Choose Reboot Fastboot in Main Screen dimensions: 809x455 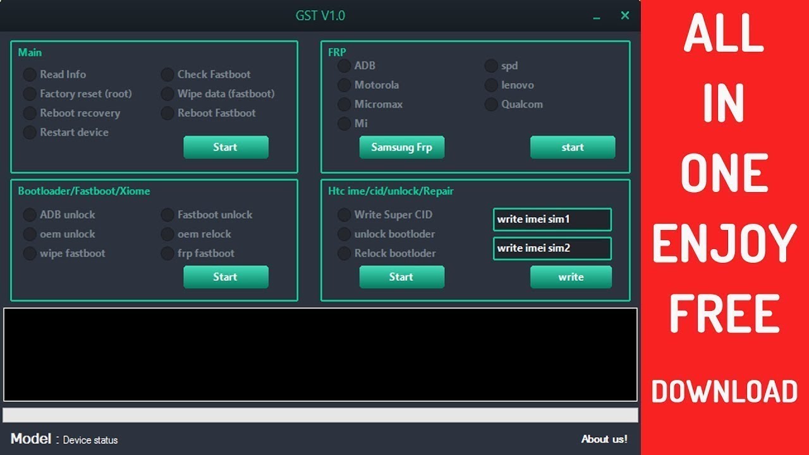coord(167,113)
